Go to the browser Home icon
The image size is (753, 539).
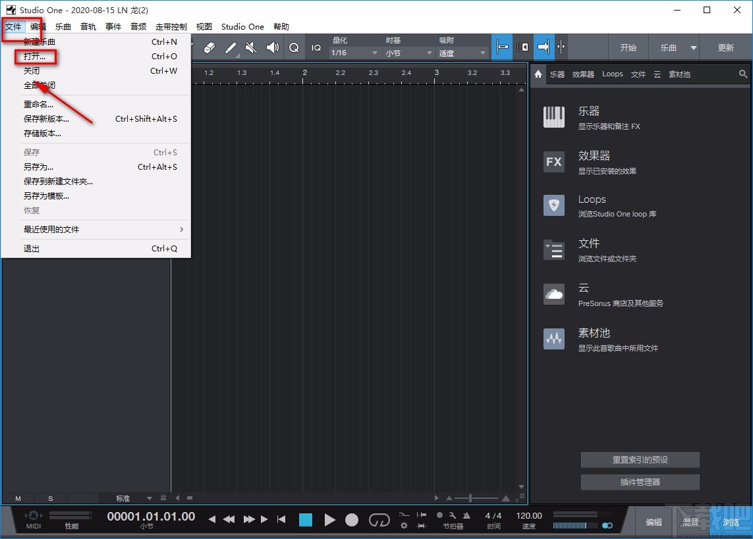tap(538, 74)
